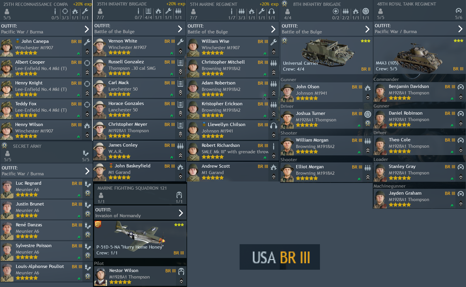Click Joshua Turner's driver wheel icon

[x=368, y=114]
